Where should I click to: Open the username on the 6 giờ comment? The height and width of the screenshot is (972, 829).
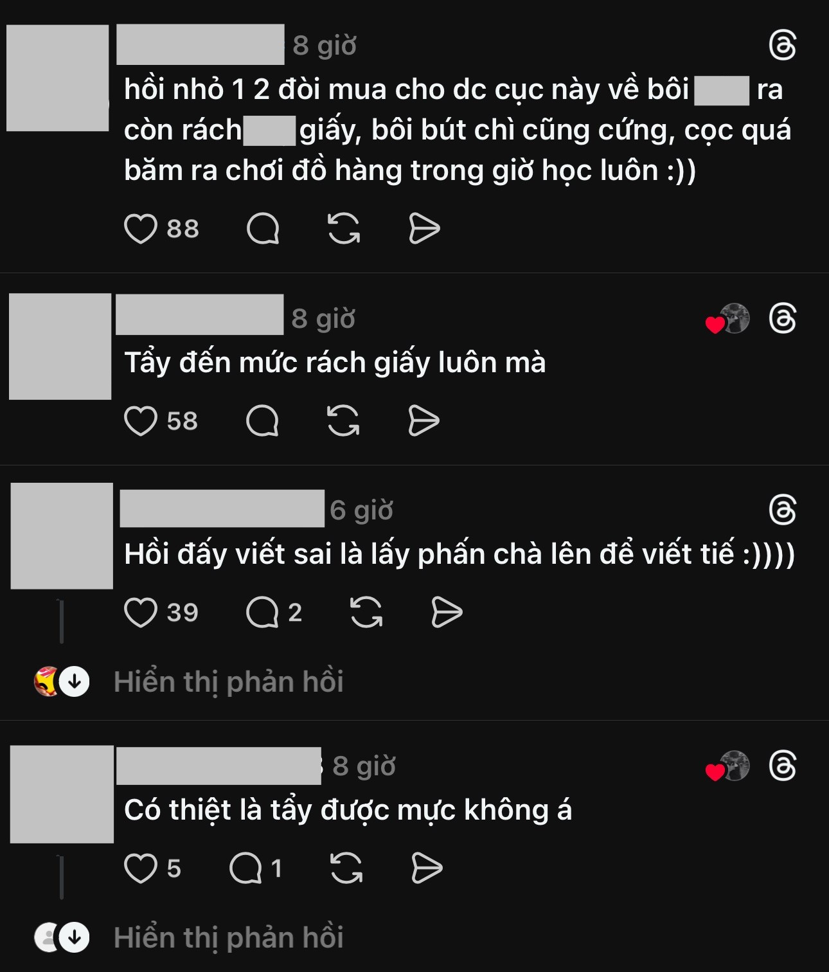(x=222, y=509)
